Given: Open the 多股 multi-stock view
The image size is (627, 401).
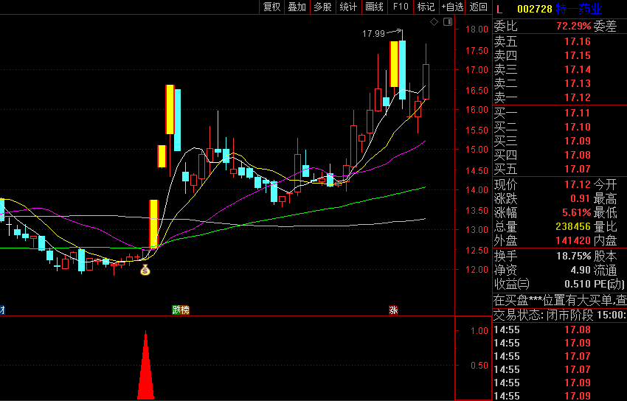Looking at the screenshot, I should click(x=322, y=7).
